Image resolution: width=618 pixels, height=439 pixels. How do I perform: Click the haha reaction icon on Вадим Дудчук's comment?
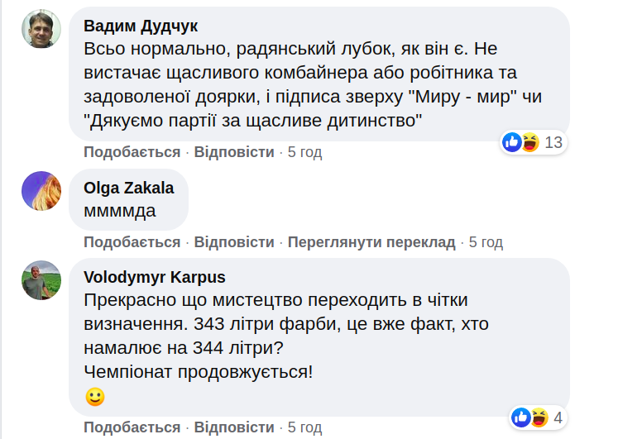tap(529, 142)
